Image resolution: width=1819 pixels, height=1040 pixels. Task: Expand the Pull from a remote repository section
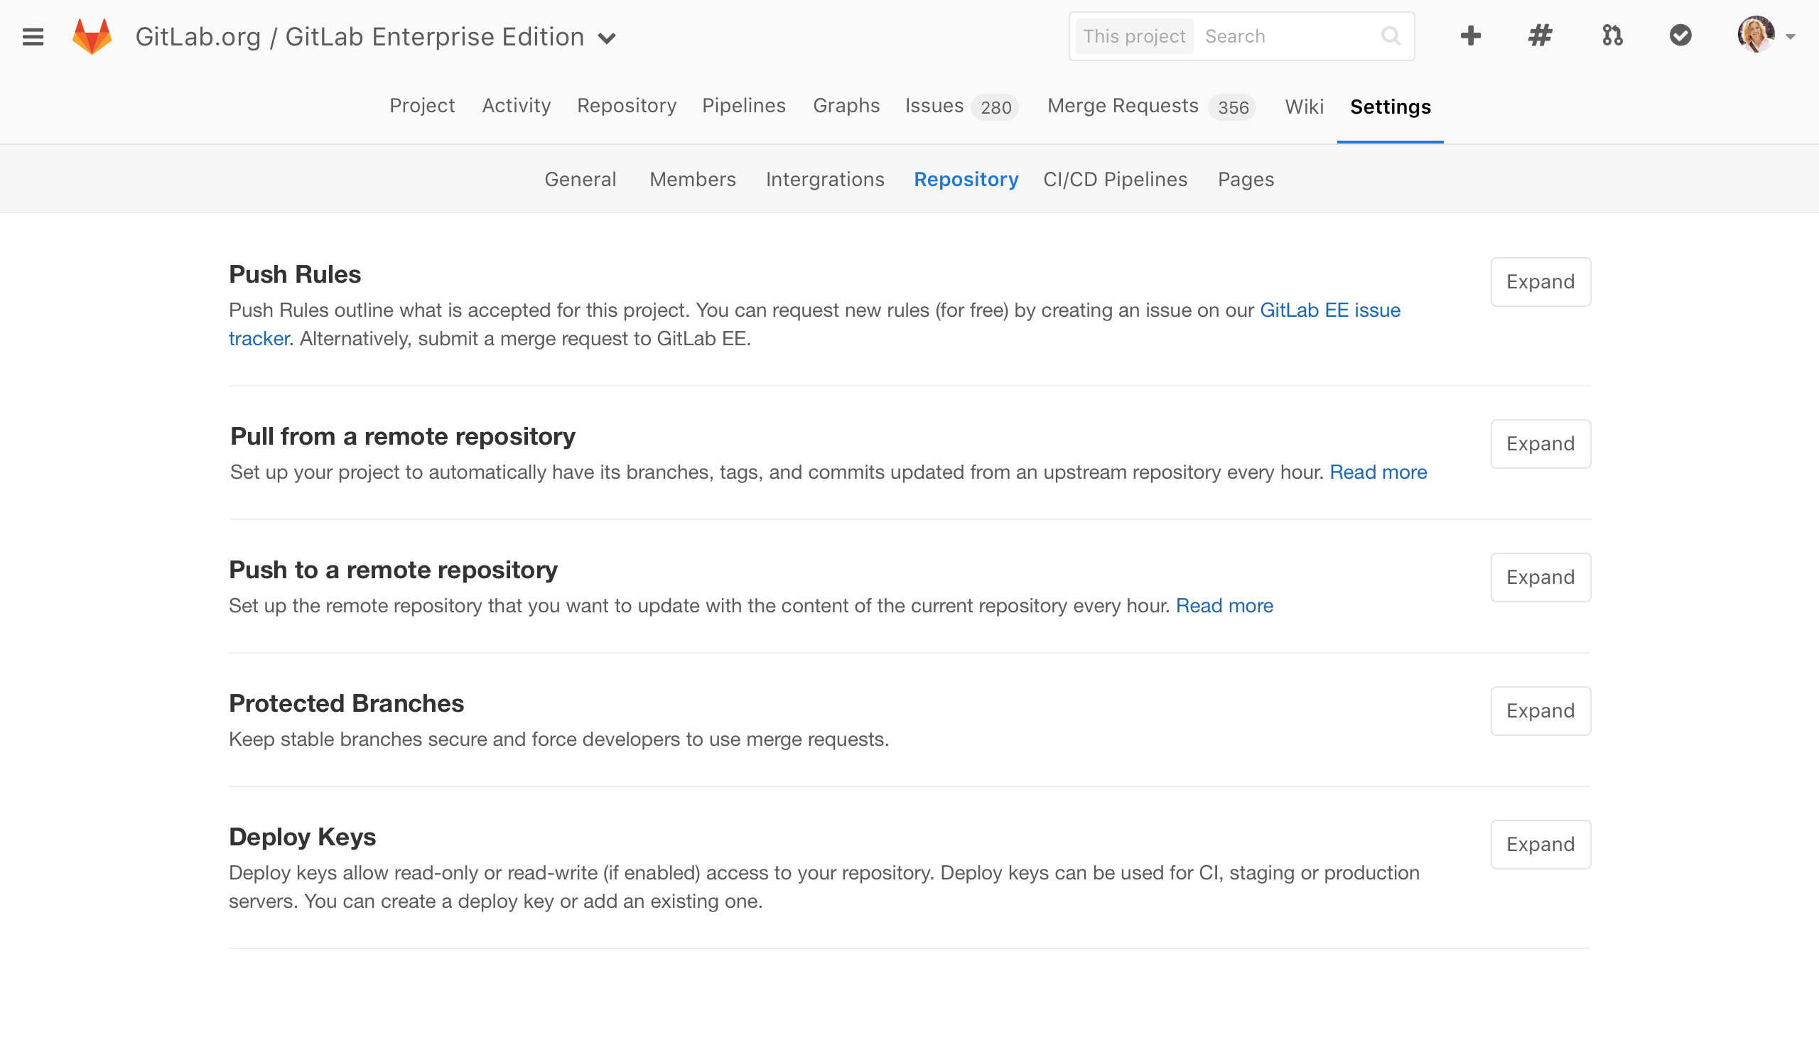click(1540, 443)
